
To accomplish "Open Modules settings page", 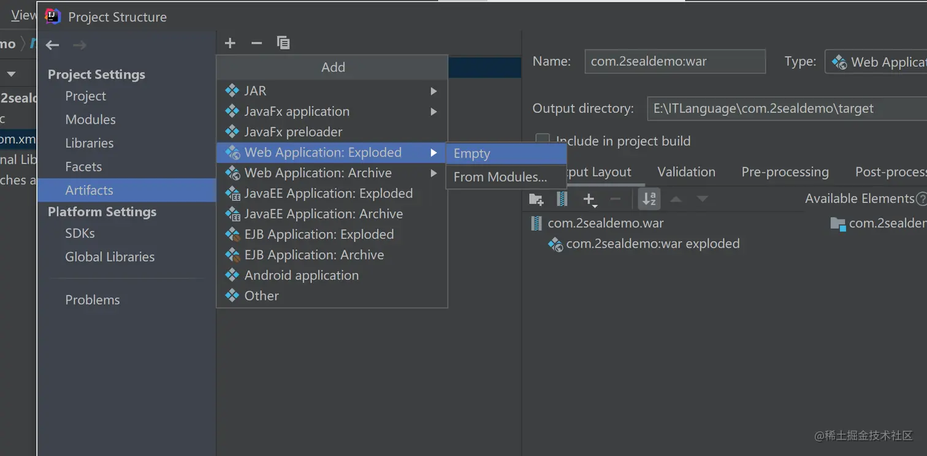I will tap(90, 120).
